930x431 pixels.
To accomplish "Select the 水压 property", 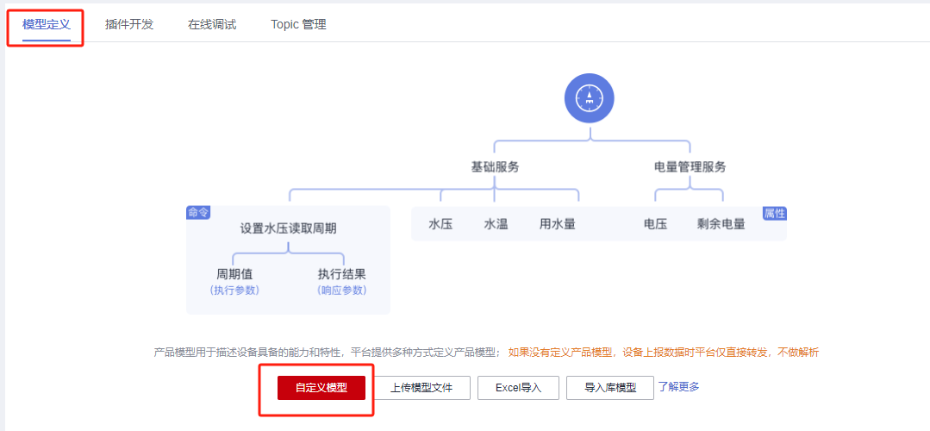I will [x=440, y=225].
